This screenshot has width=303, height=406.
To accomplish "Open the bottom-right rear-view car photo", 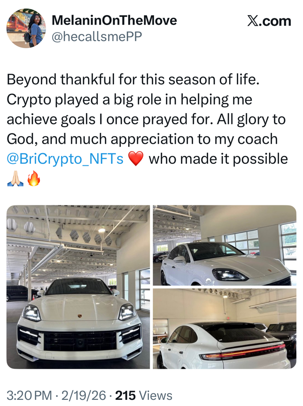I will pyautogui.click(x=225, y=328).
